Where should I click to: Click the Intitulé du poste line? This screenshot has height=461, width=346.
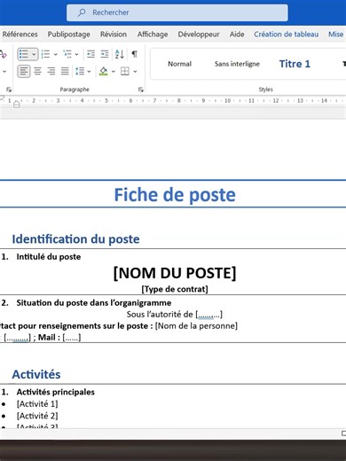(49, 257)
